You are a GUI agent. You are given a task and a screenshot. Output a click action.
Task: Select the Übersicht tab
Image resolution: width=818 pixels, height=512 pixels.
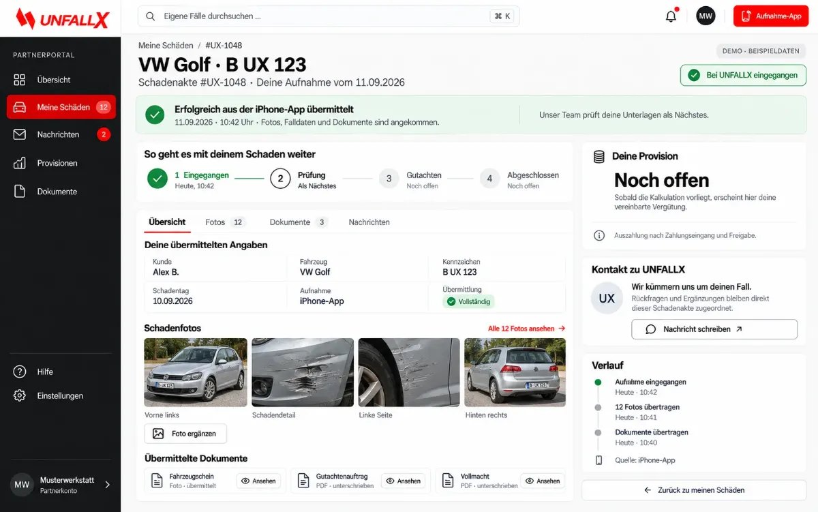[x=167, y=222]
